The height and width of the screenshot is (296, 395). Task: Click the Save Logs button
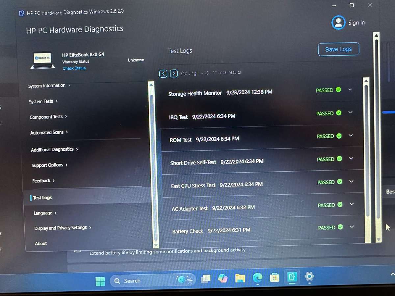click(338, 49)
